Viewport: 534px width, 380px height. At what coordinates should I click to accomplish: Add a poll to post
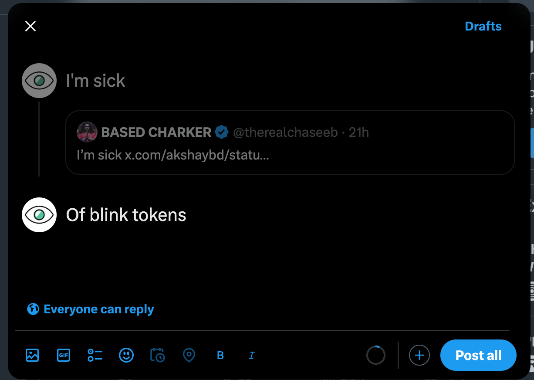click(x=95, y=355)
